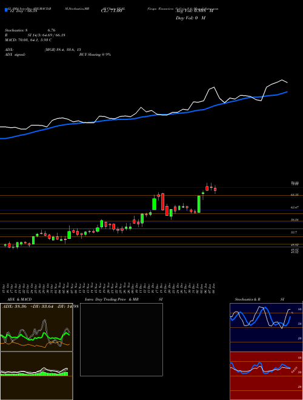Click the right end of blue SMA line
The image size is (303, 400).
(287, 92)
